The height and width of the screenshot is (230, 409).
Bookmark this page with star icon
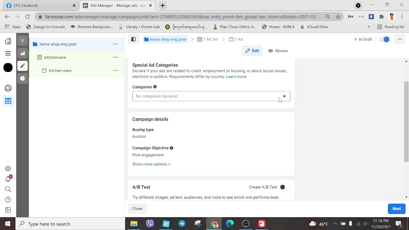pyautogui.click(x=338, y=17)
